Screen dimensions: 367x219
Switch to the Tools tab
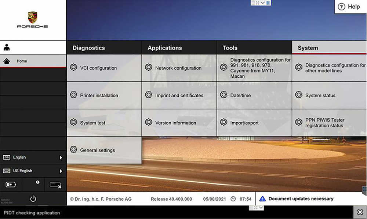tap(254, 48)
